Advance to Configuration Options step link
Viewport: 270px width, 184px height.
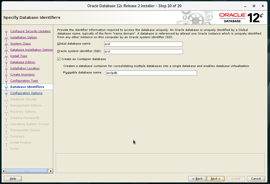26,93
